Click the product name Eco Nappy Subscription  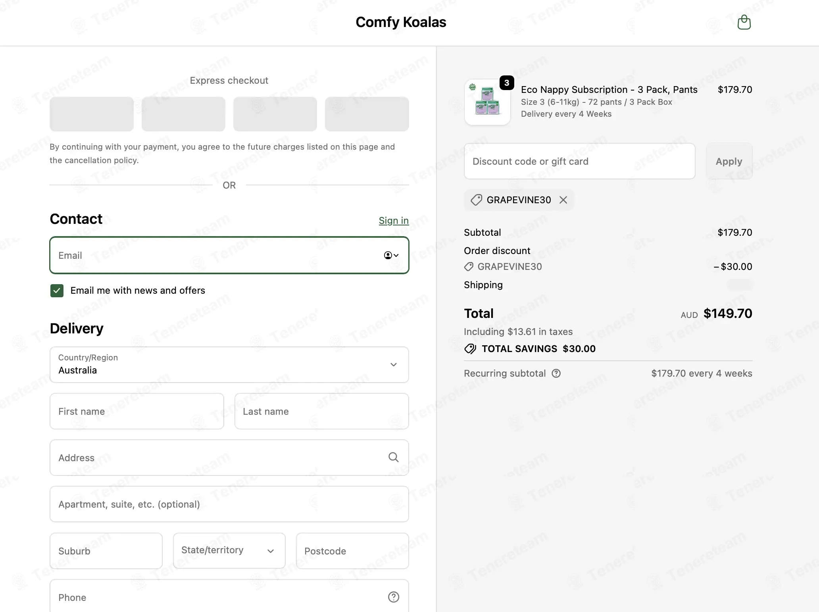(x=609, y=90)
